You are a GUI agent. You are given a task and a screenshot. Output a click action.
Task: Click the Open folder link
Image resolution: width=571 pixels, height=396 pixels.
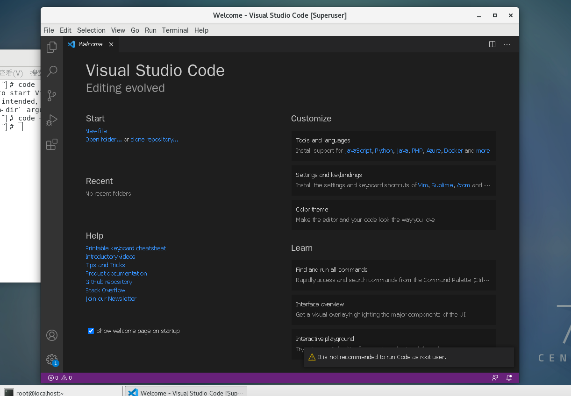click(x=104, y=140)
